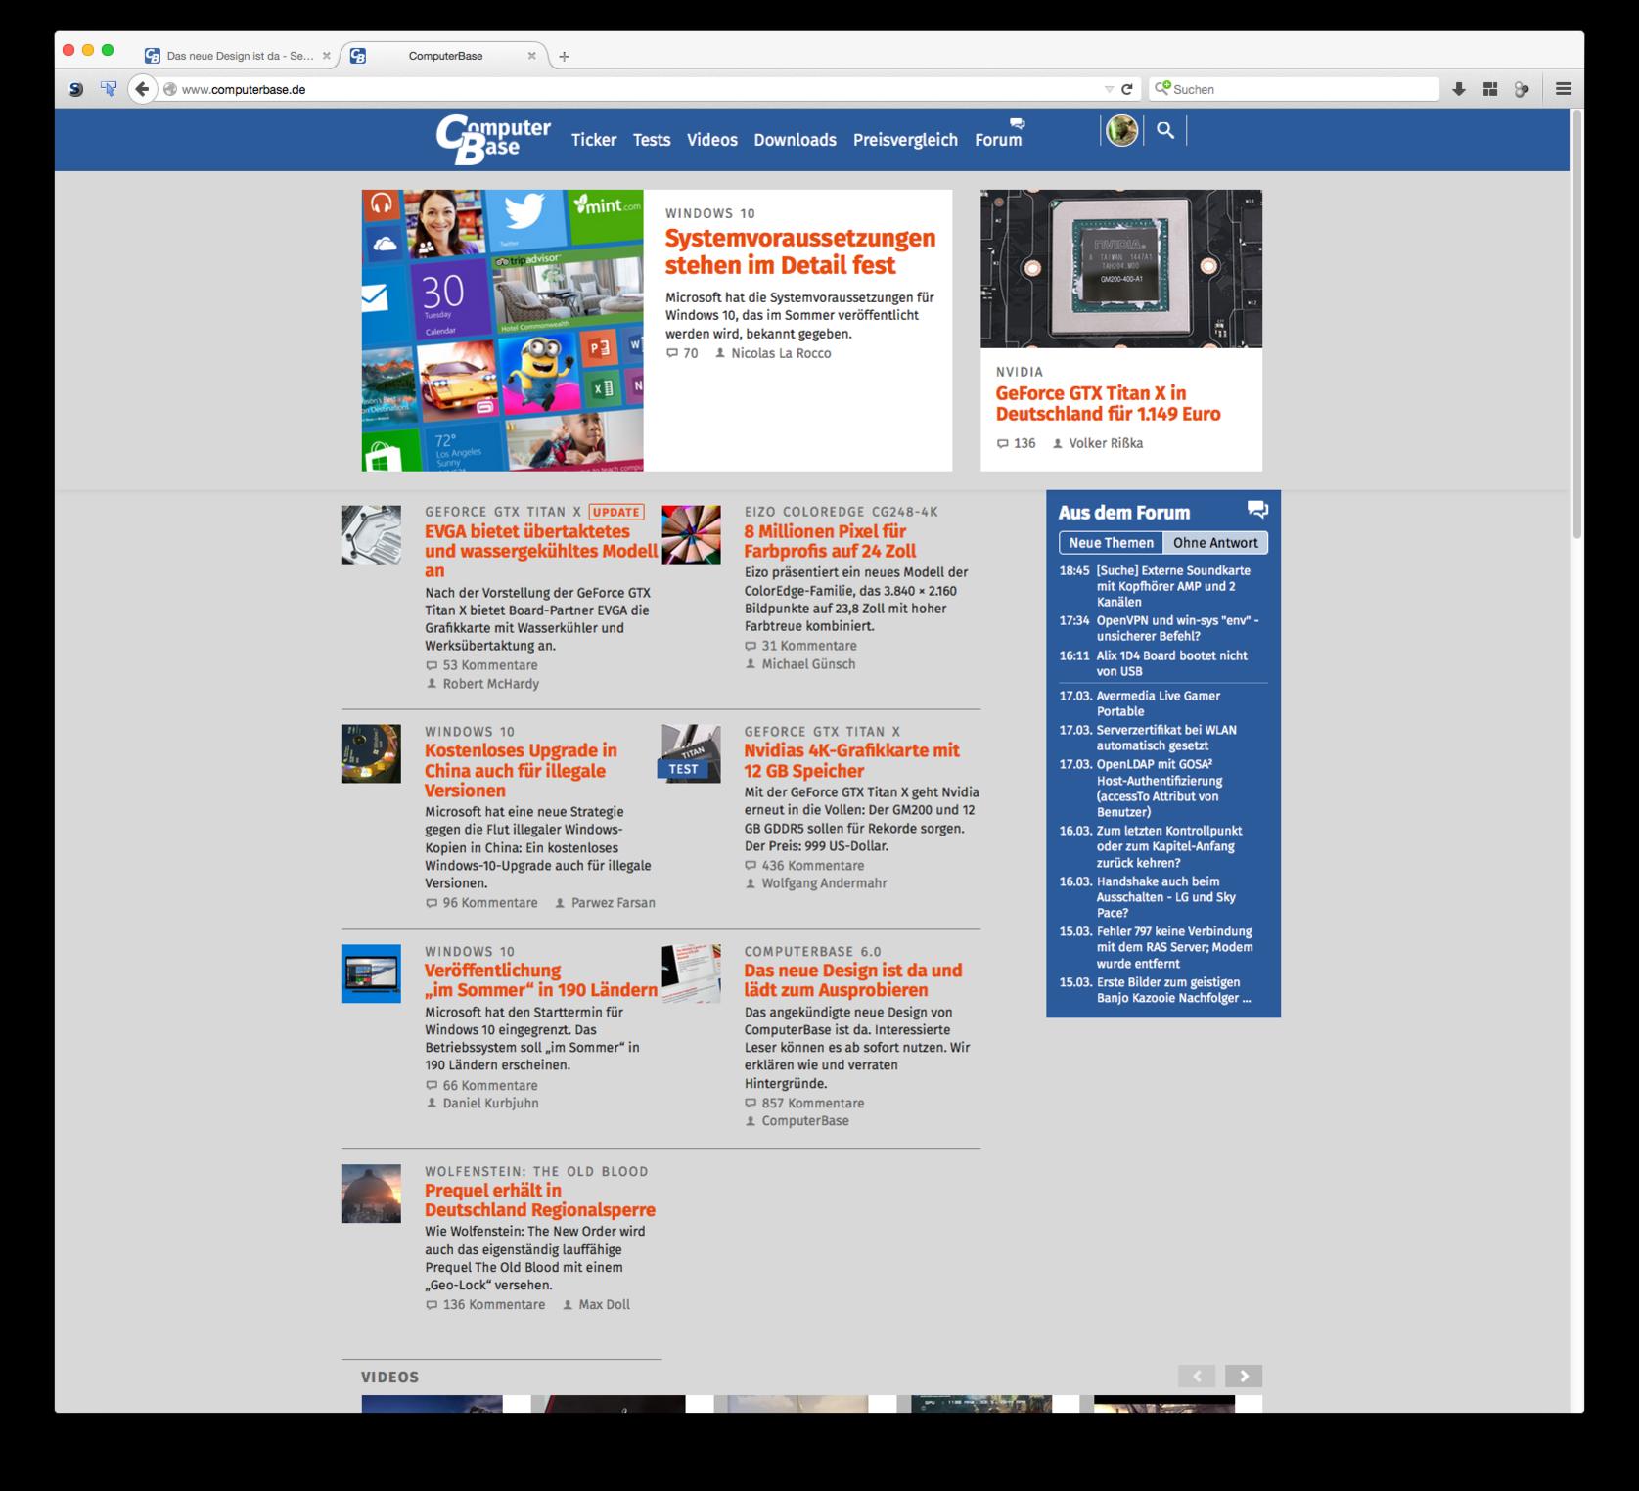The image size is (1639, 1491).
Task: Click the comment icon next to 70
Action: (x=672, y=353)
